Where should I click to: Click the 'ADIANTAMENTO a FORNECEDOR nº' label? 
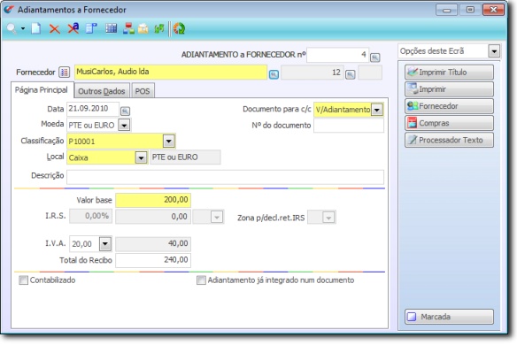coord(243,55)
